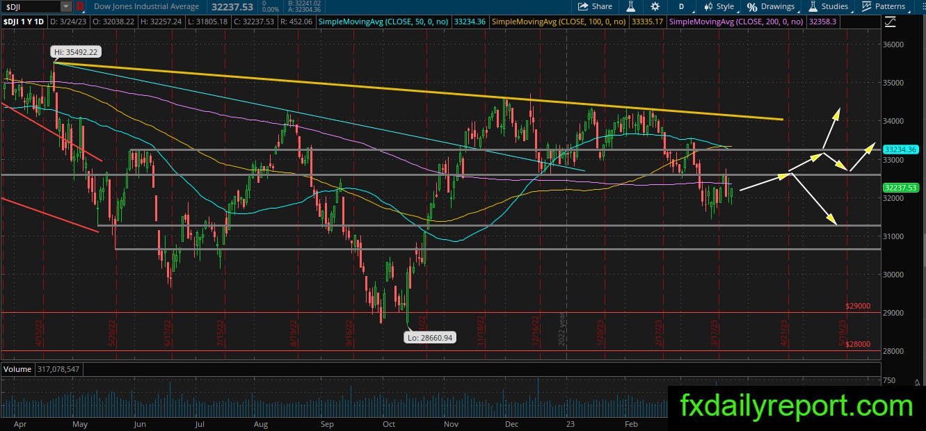Click the Oct month label on time axis
Screen dimensions: 926x431
tap(388, 423)
